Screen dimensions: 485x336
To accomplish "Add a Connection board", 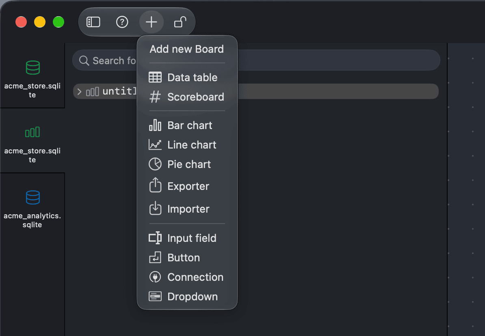I will tap(187, 277).
